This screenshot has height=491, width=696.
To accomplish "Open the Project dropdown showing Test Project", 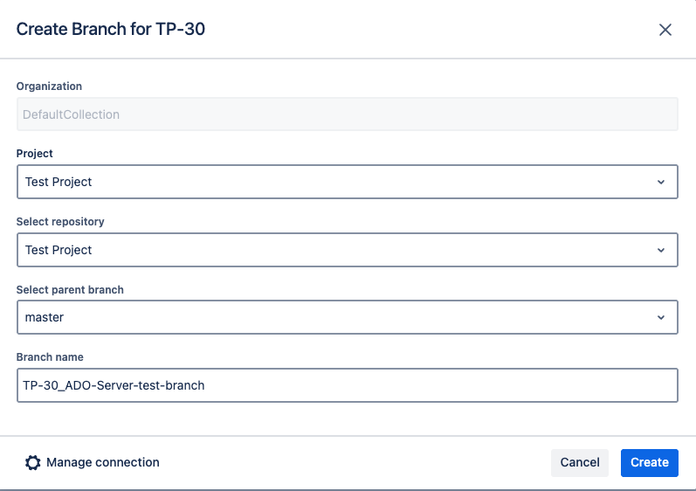I will 347,182.
